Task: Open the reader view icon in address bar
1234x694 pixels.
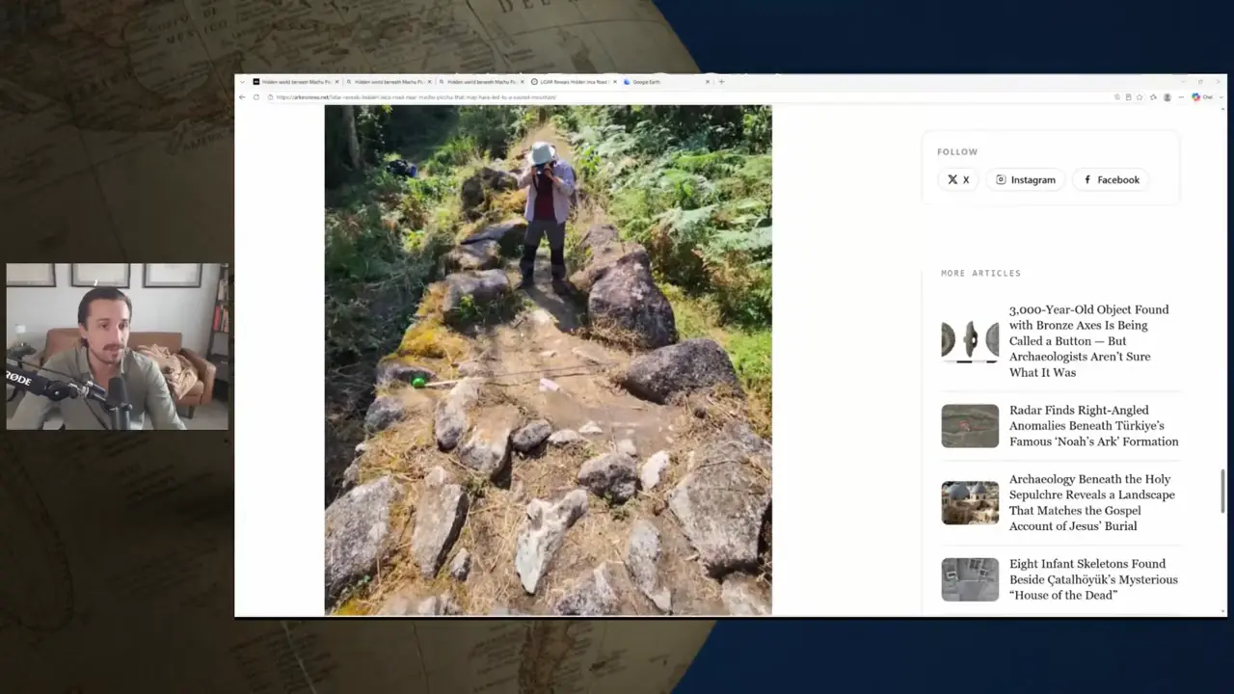Action: click(x=1128, y=97)
